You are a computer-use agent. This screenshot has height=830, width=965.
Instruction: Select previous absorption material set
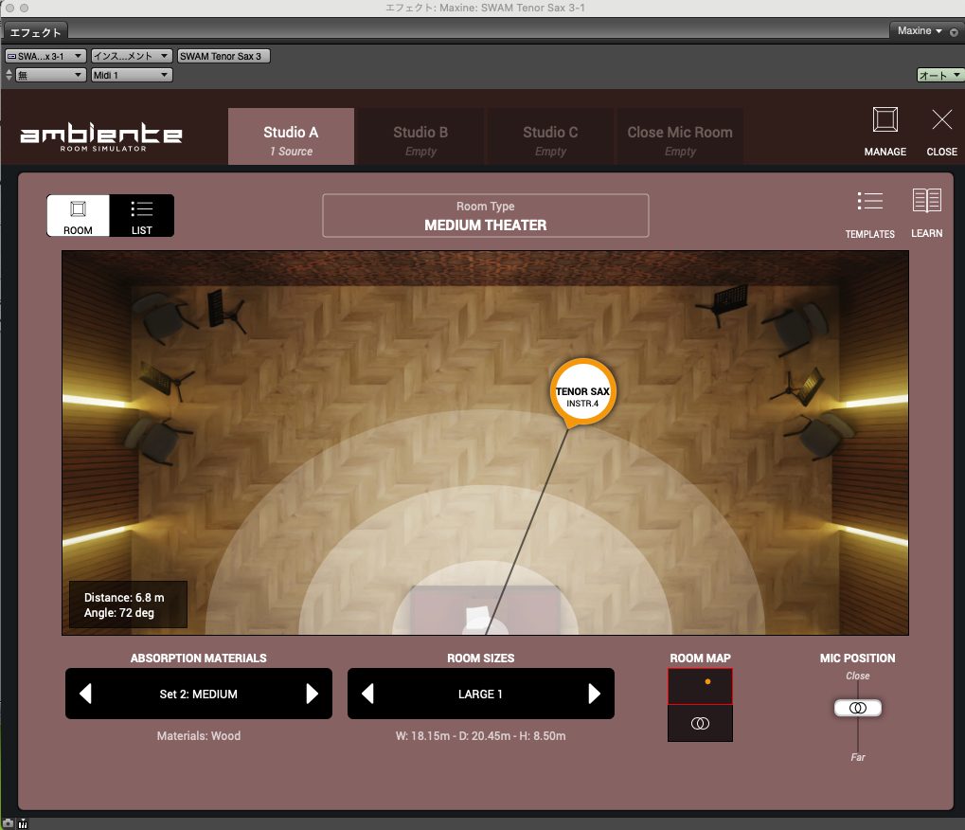tap(85, 694)
